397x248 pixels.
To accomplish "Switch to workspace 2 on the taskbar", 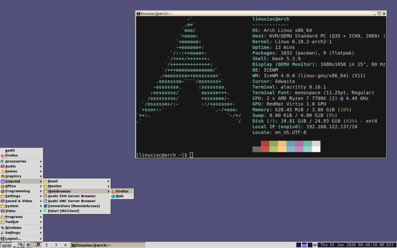I will (47, 245).
